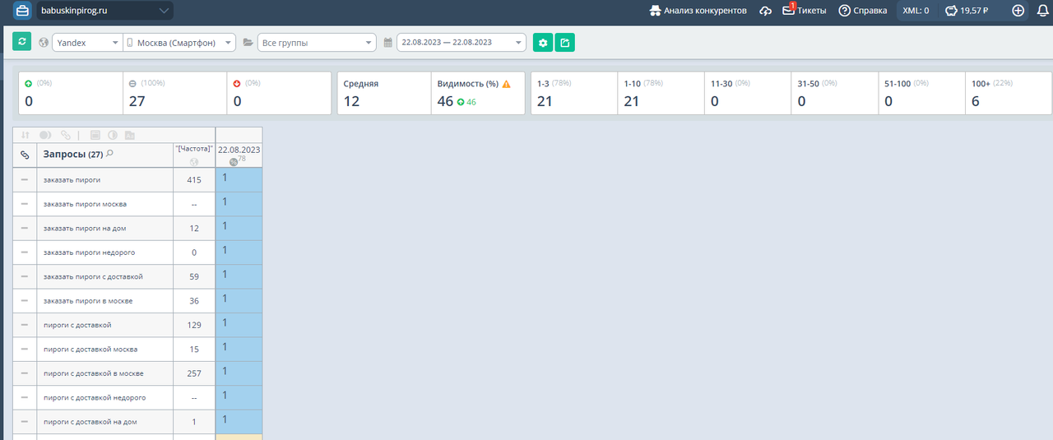
Task: Select query пироги с доставкой москва
Action: (x=90, y=350)
